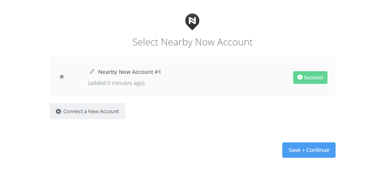Click the Connect a New Account label text
This screenshot has width=385, height=172.
click(x=91, y=111)
